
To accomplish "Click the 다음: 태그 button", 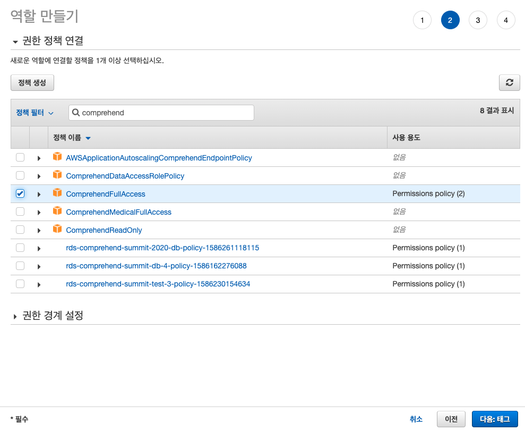I will [495, 419].
